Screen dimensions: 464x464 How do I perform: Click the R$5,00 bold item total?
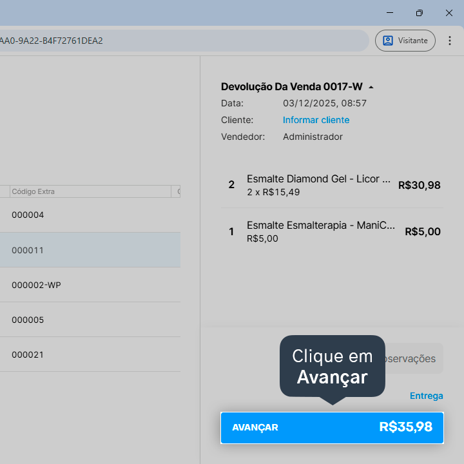[x=423, y=231]
